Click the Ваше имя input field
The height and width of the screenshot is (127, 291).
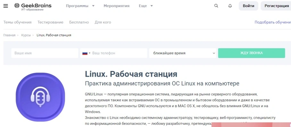(45, 53)
